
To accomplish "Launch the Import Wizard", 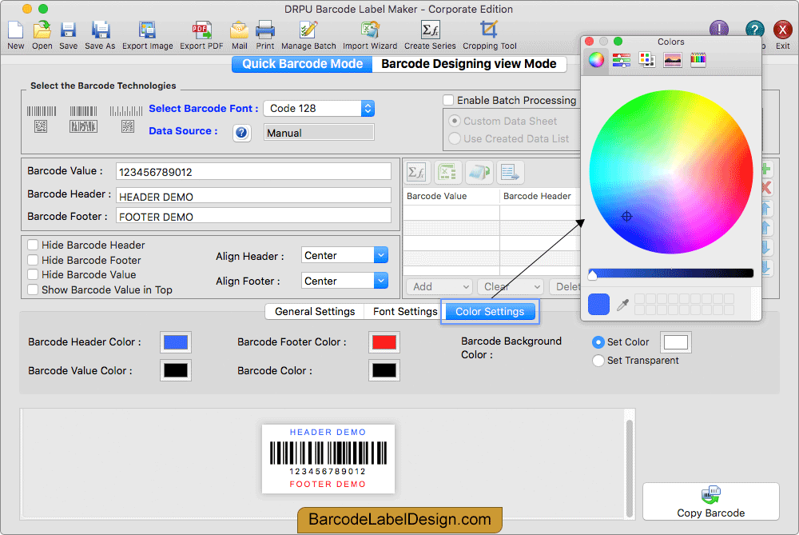I will (x=370, y=30).
